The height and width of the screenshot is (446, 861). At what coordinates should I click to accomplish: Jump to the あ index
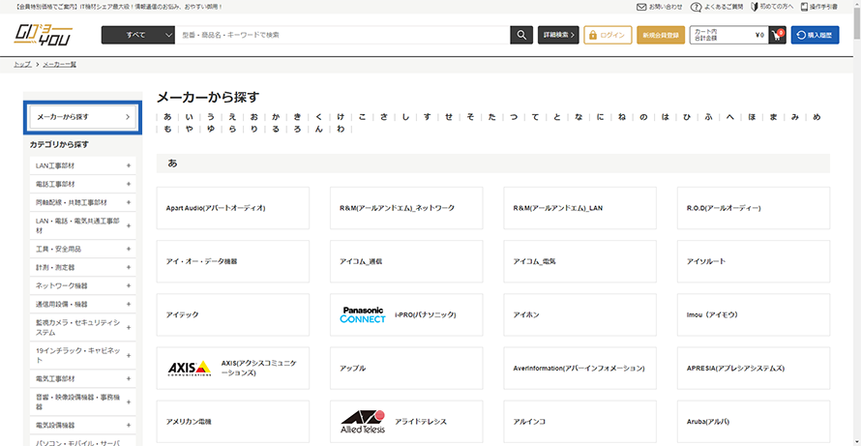[167, 117]
